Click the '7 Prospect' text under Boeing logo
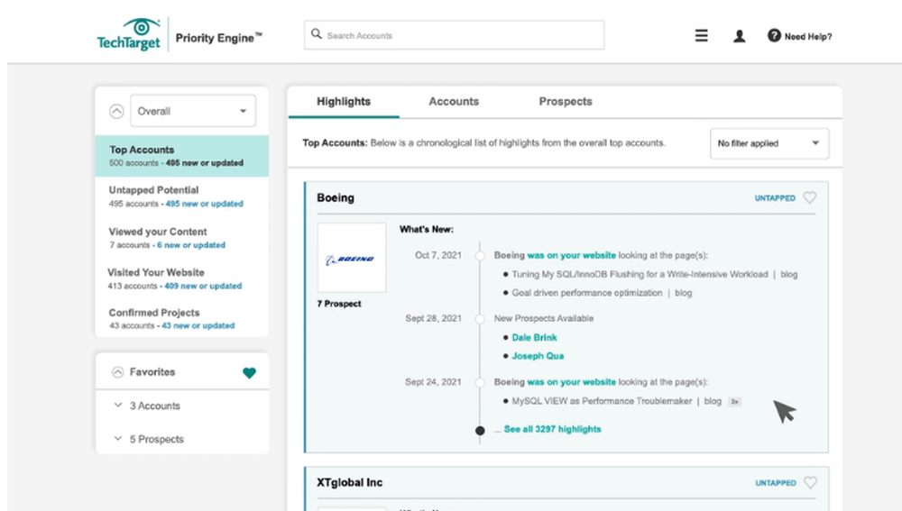The width and height of the screenshot is (902, 511). [339, 304]
